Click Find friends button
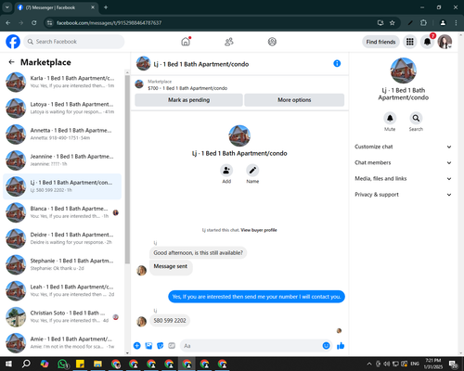 click(x=380, y=42)
